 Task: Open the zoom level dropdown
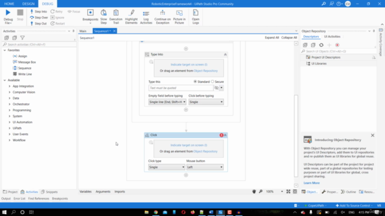tap(282, 191)
